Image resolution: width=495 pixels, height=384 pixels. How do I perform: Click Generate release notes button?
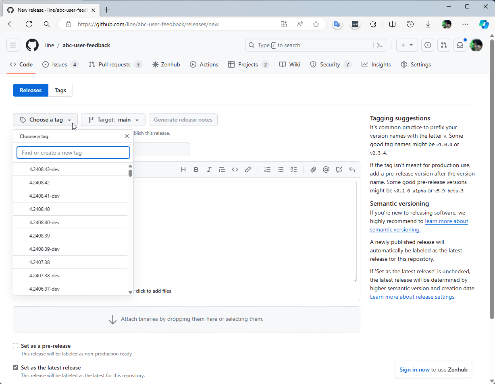[183, 120]
